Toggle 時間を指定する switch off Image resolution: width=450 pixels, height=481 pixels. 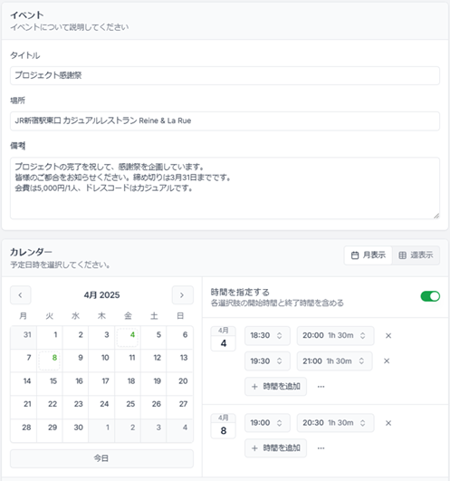430,296
